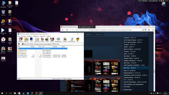Image resolution: width=169 pixels, height=95 pixels.
Task: Click the browser sync circle icon
Action: point(149,30)
